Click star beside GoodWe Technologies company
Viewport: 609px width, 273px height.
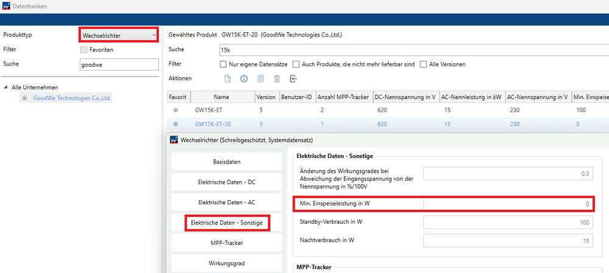coord(24,98)
